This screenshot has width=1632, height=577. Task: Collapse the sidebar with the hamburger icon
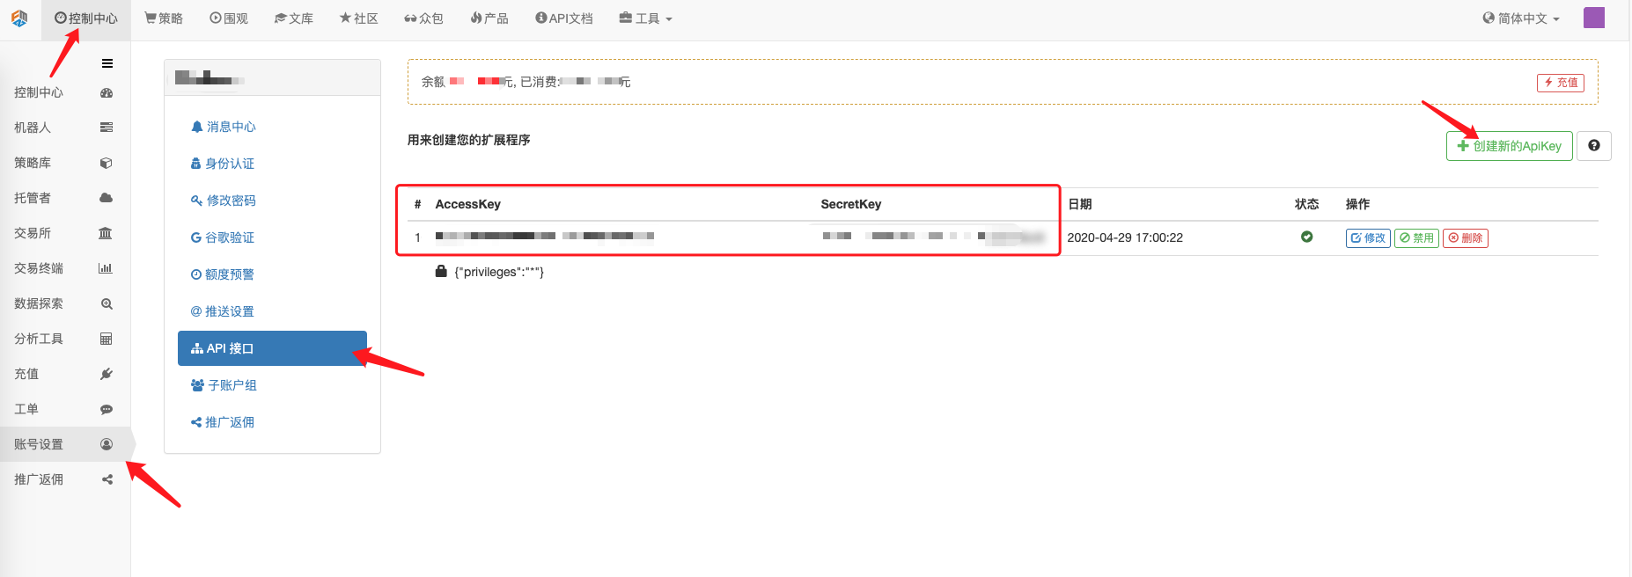[x=107, y=63]
